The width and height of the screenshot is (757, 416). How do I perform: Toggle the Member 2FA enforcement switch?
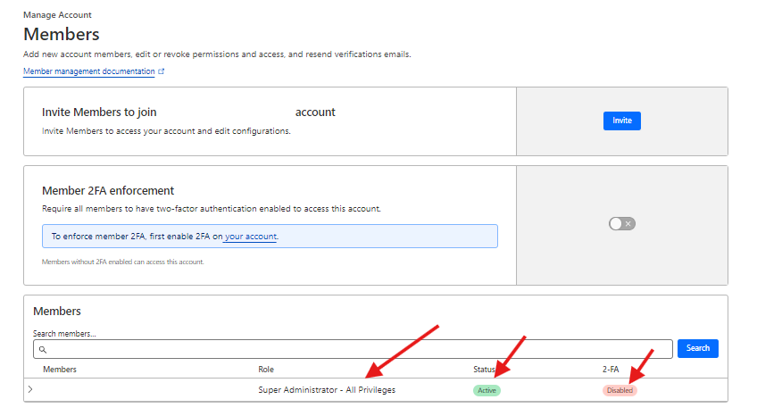(x=622, y=224)
